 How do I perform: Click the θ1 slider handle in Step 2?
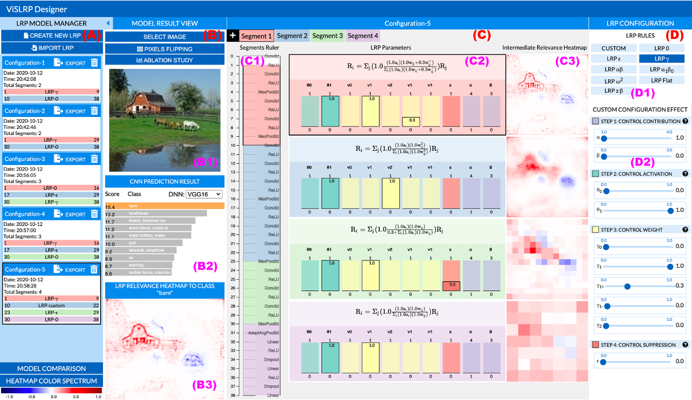tap(671, 211)
